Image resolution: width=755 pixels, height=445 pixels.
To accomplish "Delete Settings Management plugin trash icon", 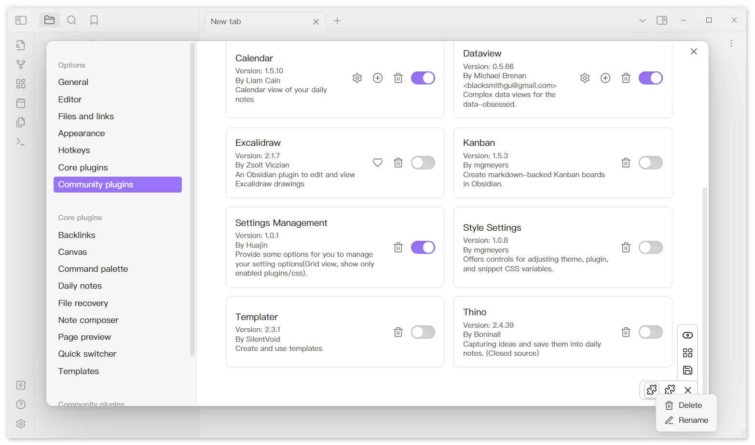I will click(x=398, y=248).
